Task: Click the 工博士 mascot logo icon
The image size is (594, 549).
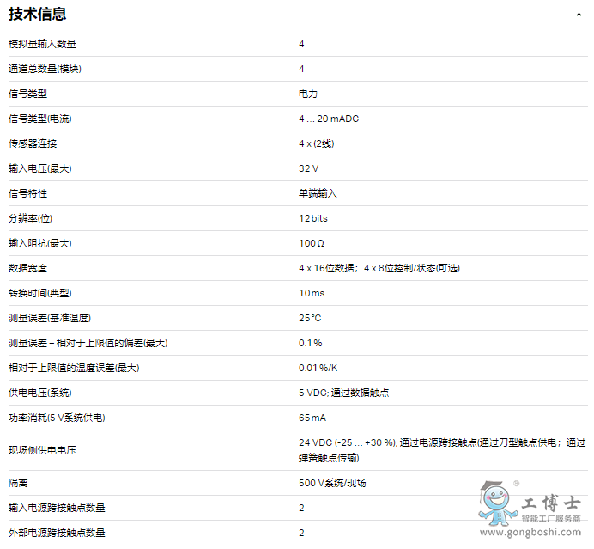Action: click(x=494, y=506)
